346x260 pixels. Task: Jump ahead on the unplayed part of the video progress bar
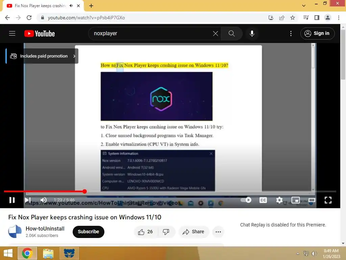[211, 192]
